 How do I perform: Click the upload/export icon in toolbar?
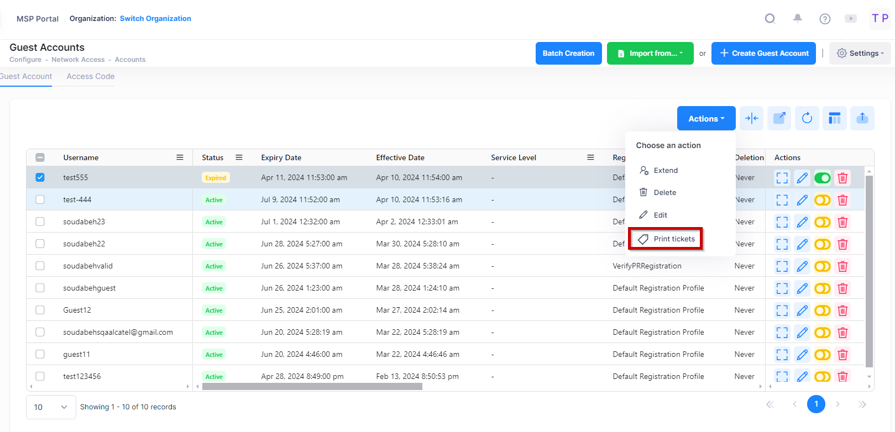coord(862,118)
